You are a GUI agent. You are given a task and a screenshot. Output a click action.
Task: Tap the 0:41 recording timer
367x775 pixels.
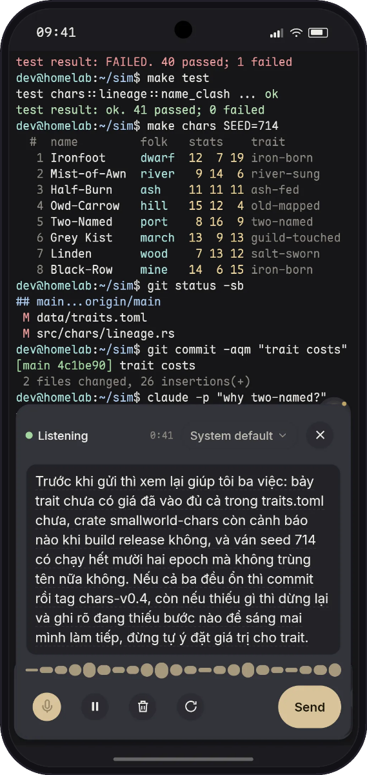coord(161,436)
